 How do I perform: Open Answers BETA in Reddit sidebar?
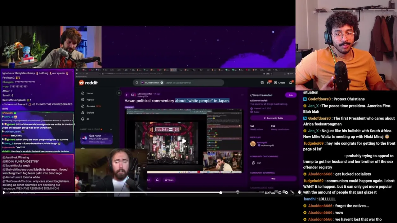[x=93, y=106]
